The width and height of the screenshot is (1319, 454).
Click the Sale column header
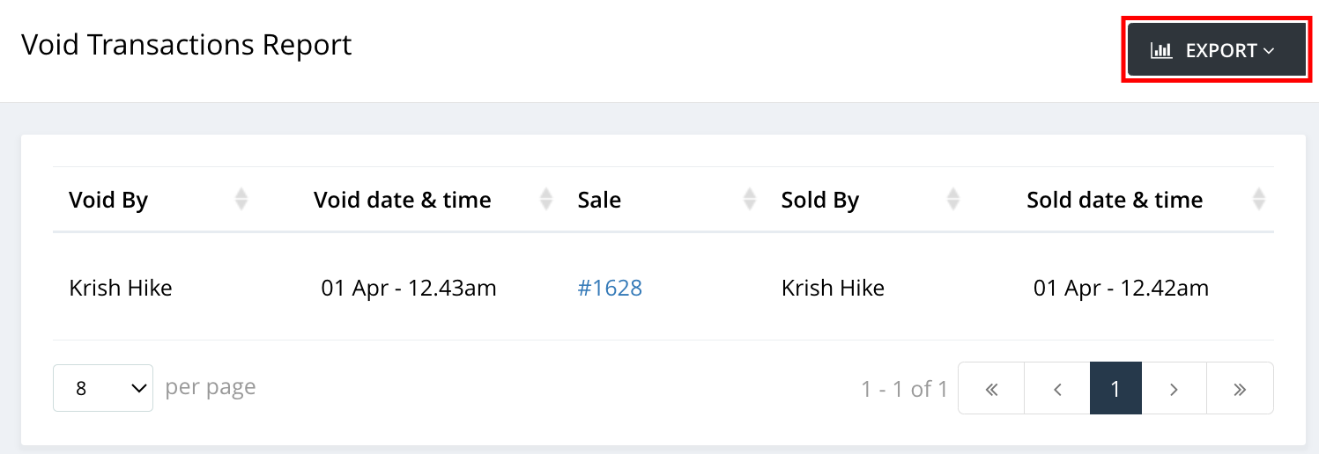pyautogui.click(x=599, y=200)
